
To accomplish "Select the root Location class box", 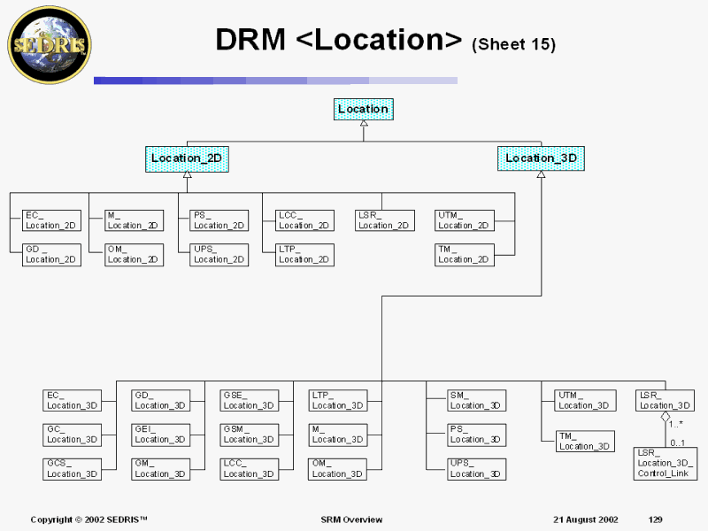I will (x=363, y=109).
